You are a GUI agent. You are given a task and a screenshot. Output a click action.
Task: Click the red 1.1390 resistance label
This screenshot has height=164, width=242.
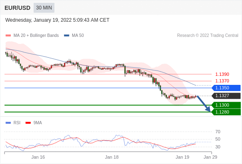222,74
